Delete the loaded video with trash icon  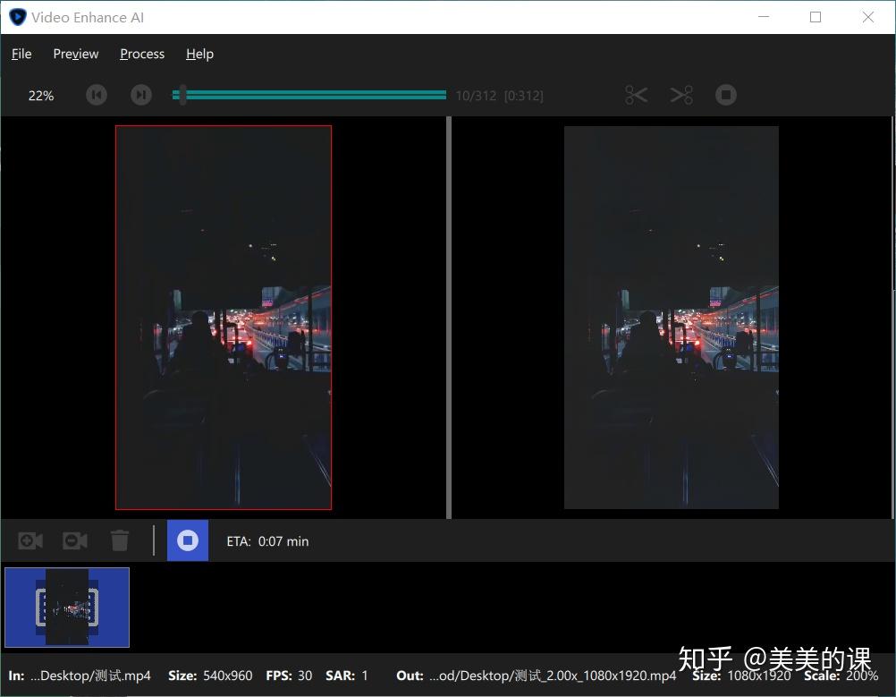pyautogui.click(x=120, y=540)
